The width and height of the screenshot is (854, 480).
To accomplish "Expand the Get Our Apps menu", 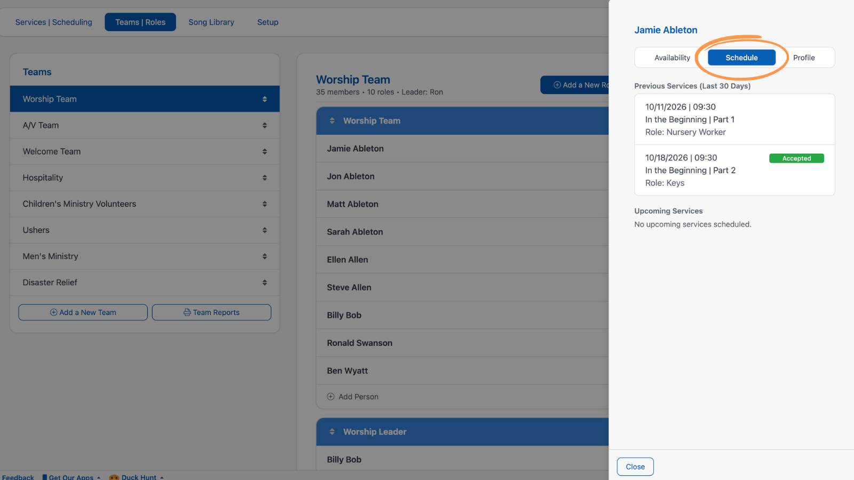I will pyautogui.click(x=71, y=477).
